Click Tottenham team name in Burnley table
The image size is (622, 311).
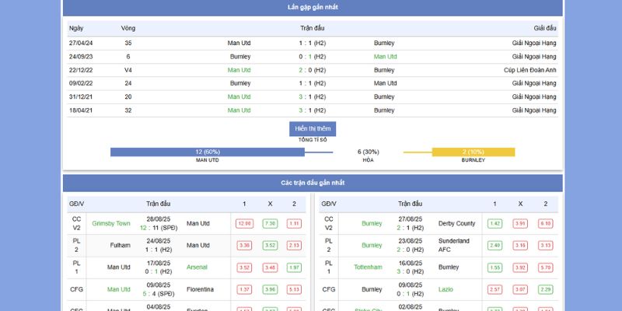click(x=366, y=267)
